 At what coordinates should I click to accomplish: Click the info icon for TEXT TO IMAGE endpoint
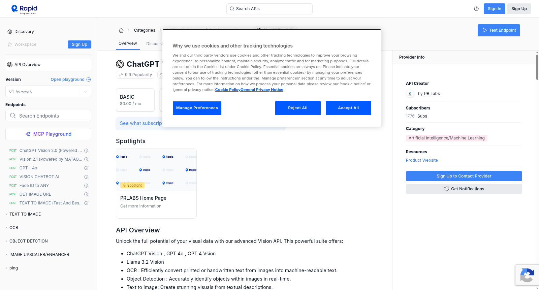pyautogui.click(x=86, y=203)
